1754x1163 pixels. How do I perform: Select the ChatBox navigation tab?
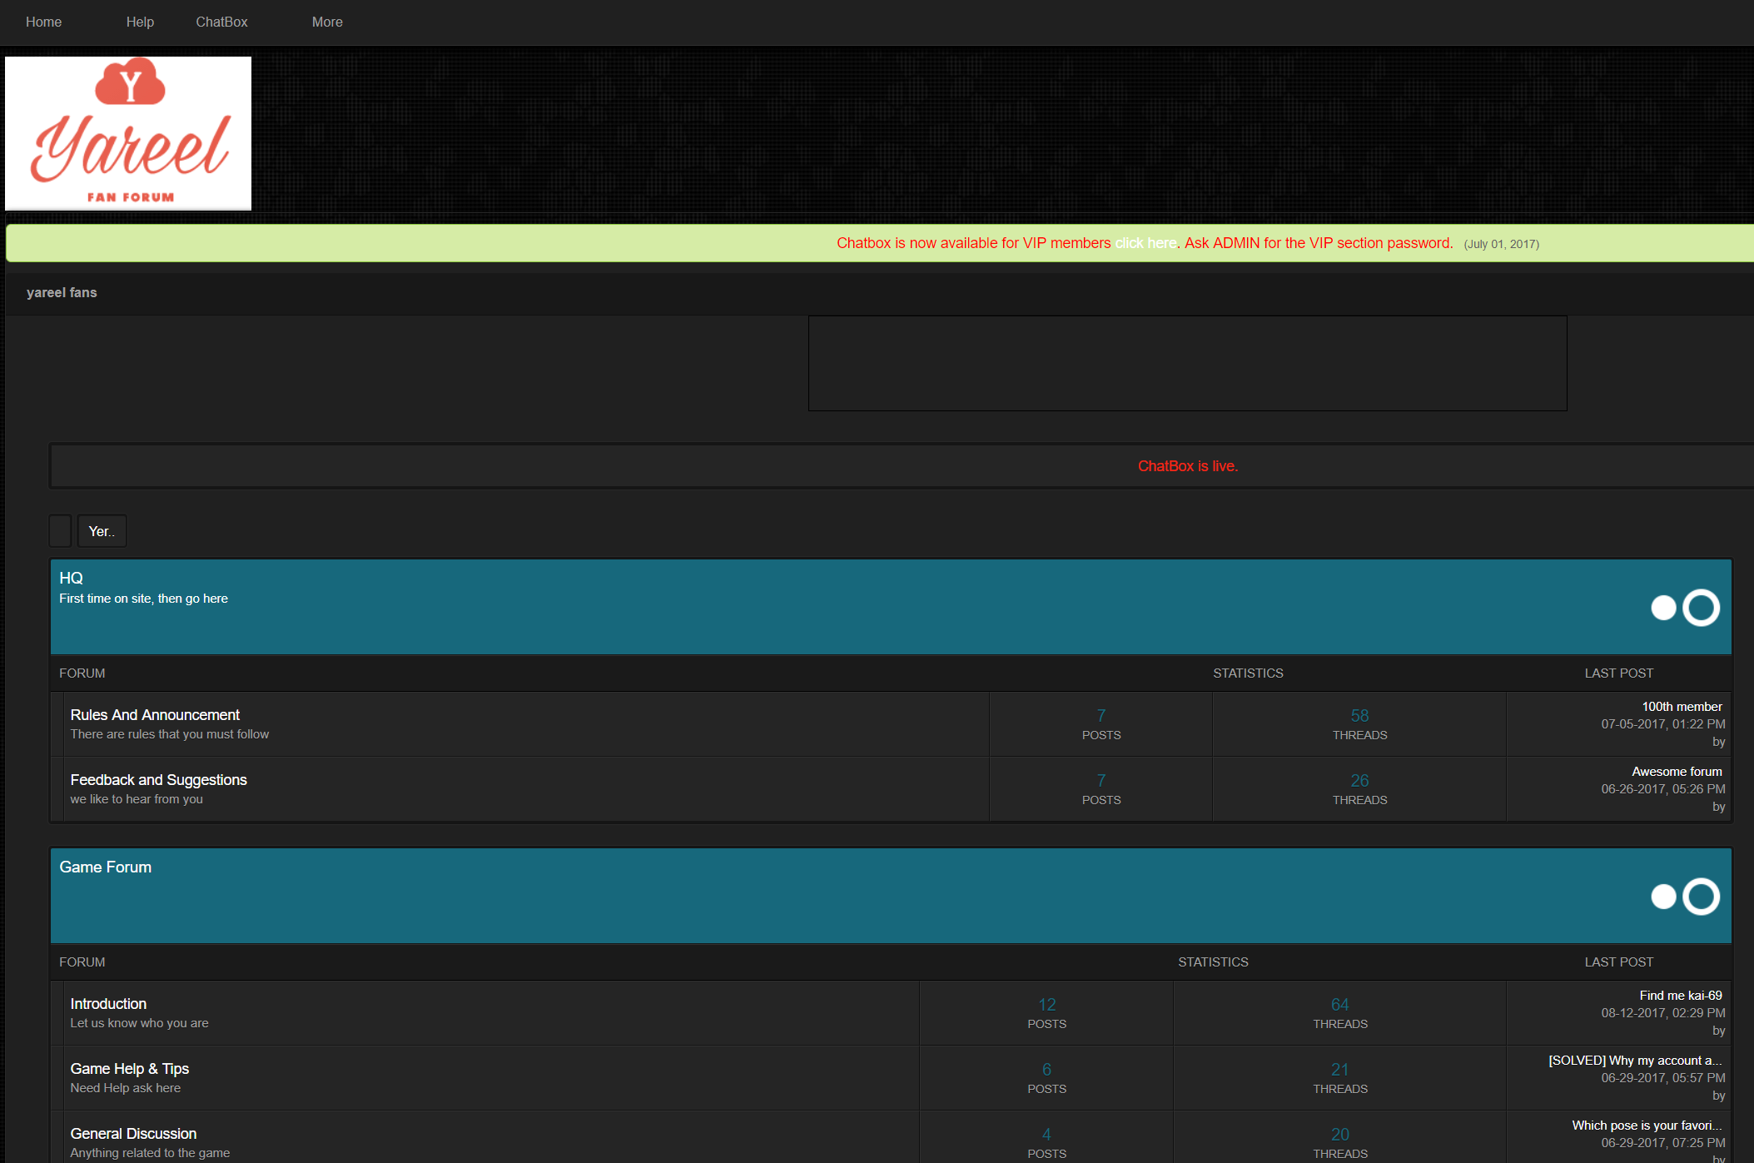point(223,22)
